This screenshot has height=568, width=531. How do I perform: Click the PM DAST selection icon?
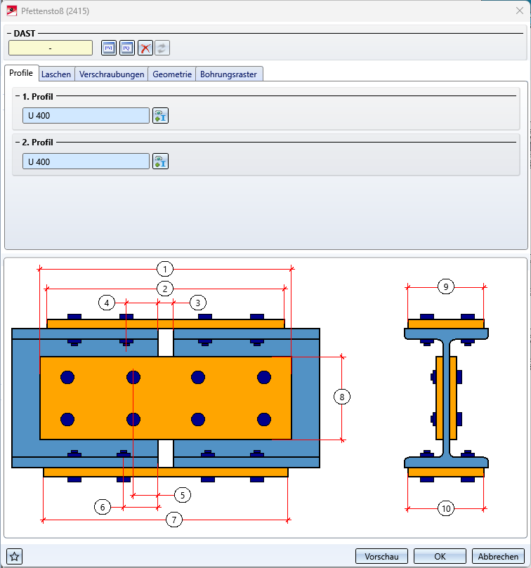point(109,48)
